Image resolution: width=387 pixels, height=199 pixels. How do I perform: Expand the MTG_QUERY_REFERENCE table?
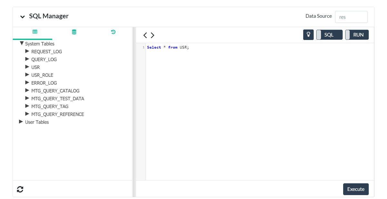pos(27,114)
